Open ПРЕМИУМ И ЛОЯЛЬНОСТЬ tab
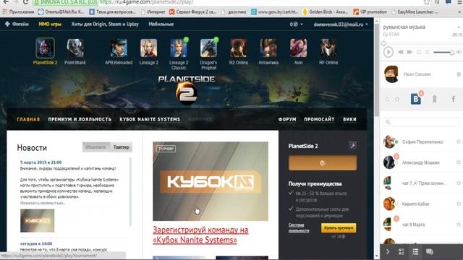Viewport: 463px width, 260px height. tap(80, 119)
